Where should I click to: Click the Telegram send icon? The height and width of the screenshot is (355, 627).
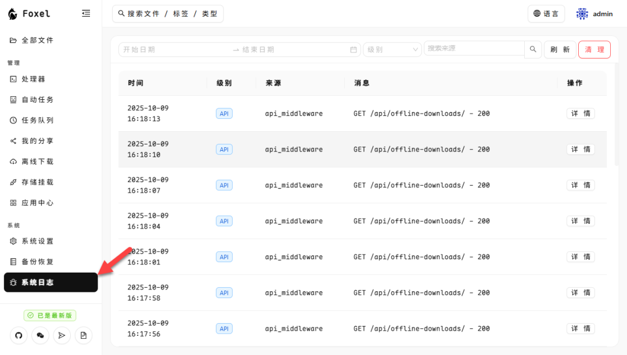click(62, 335)
